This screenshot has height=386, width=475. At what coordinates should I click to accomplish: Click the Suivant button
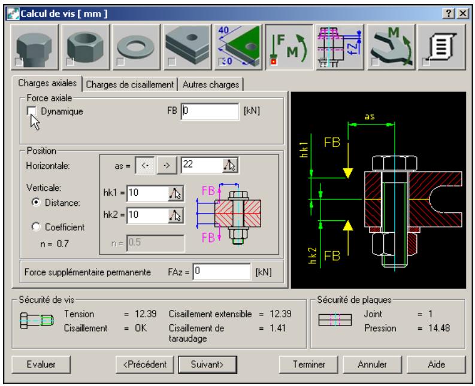207,364
